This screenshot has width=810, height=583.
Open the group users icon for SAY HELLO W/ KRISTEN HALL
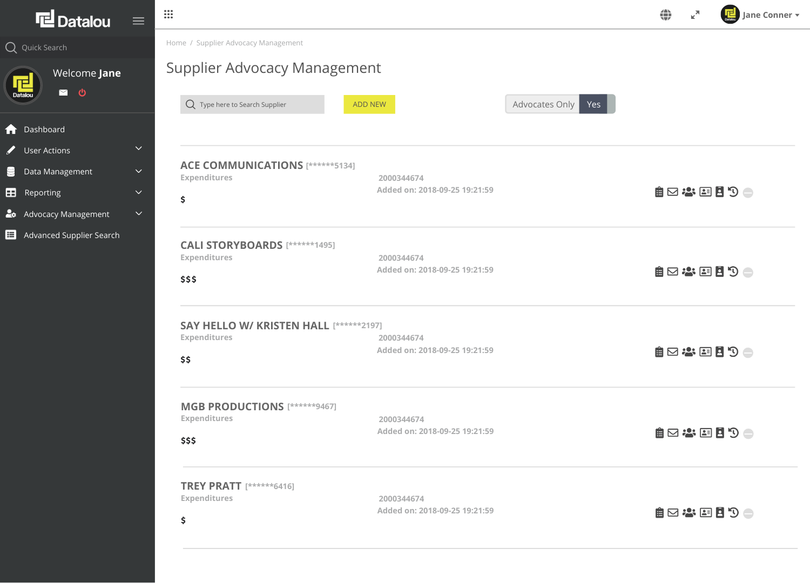point(688,352)
